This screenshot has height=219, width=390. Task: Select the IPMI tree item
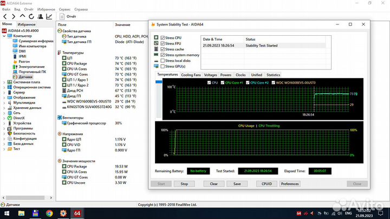coord(22,56)
